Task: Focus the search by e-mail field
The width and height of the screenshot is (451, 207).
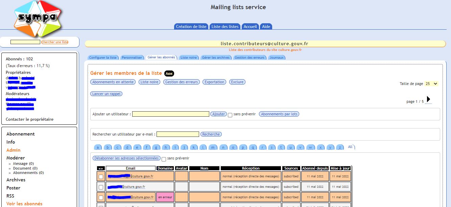Action: coord(178,134)
